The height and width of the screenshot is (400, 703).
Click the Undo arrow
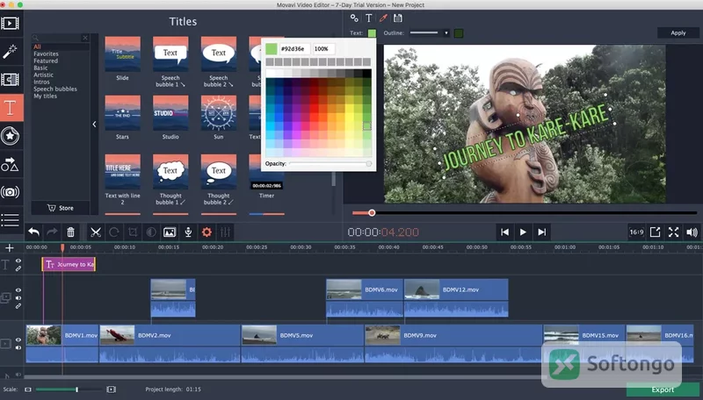coord(34,232)
